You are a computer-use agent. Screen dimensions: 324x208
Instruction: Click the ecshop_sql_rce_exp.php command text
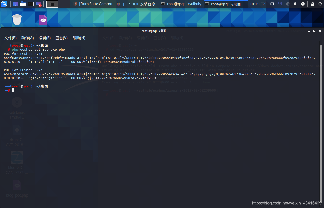[43, 50]
